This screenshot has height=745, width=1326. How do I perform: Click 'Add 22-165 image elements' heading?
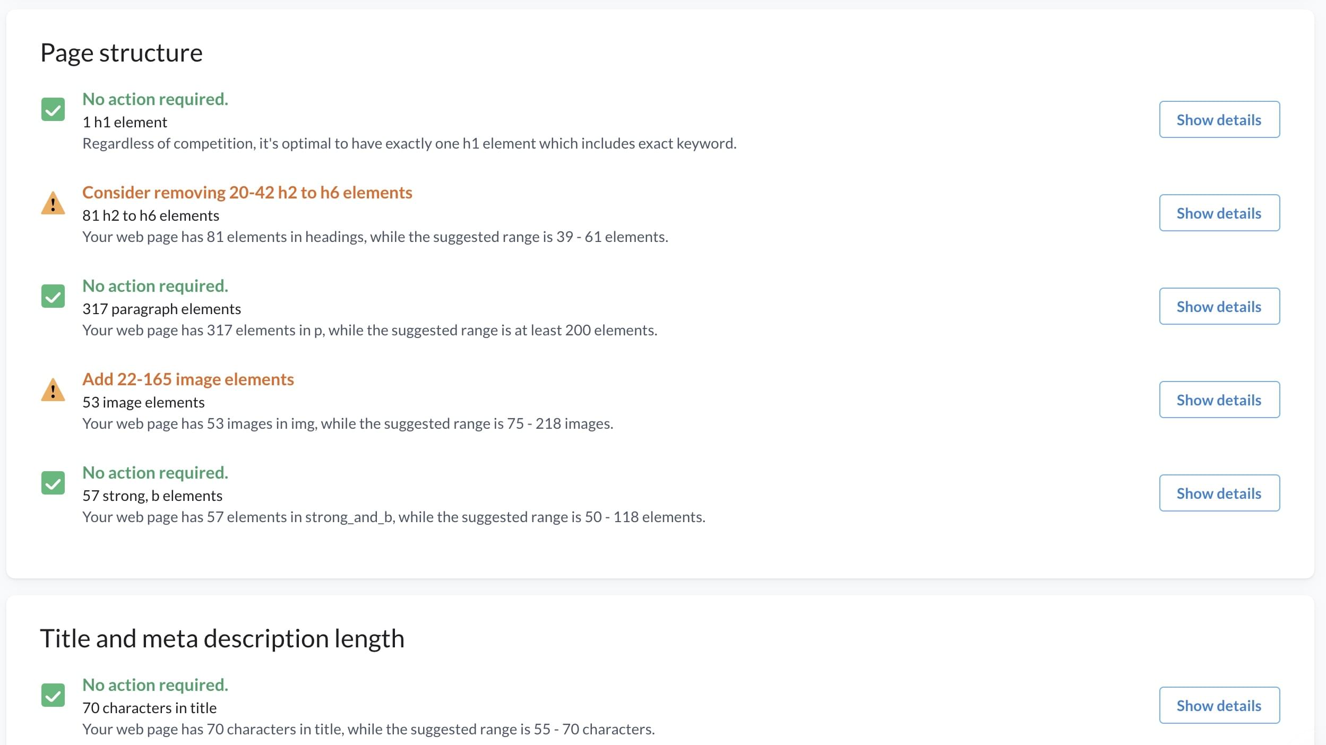[188, 379]
